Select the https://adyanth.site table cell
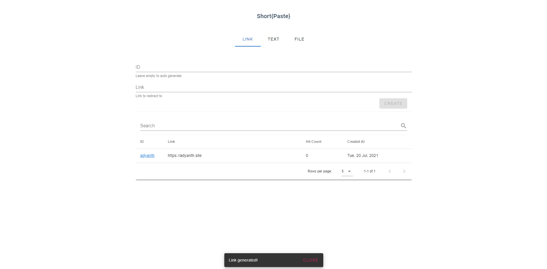The image size is (547, 269). [185, 155]
